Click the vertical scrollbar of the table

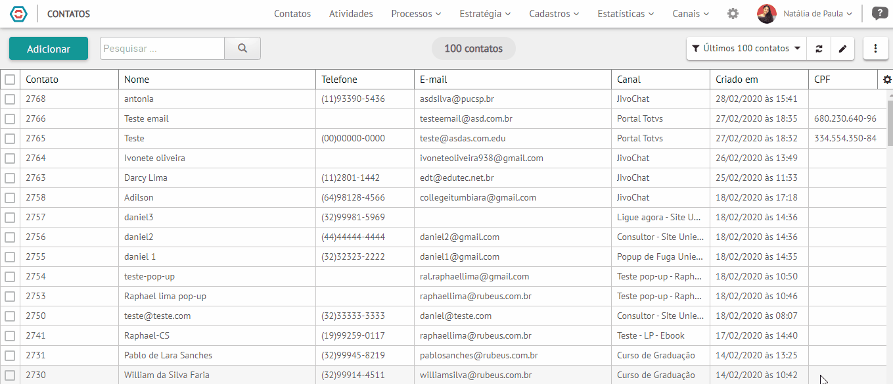[x=890, y=124]
